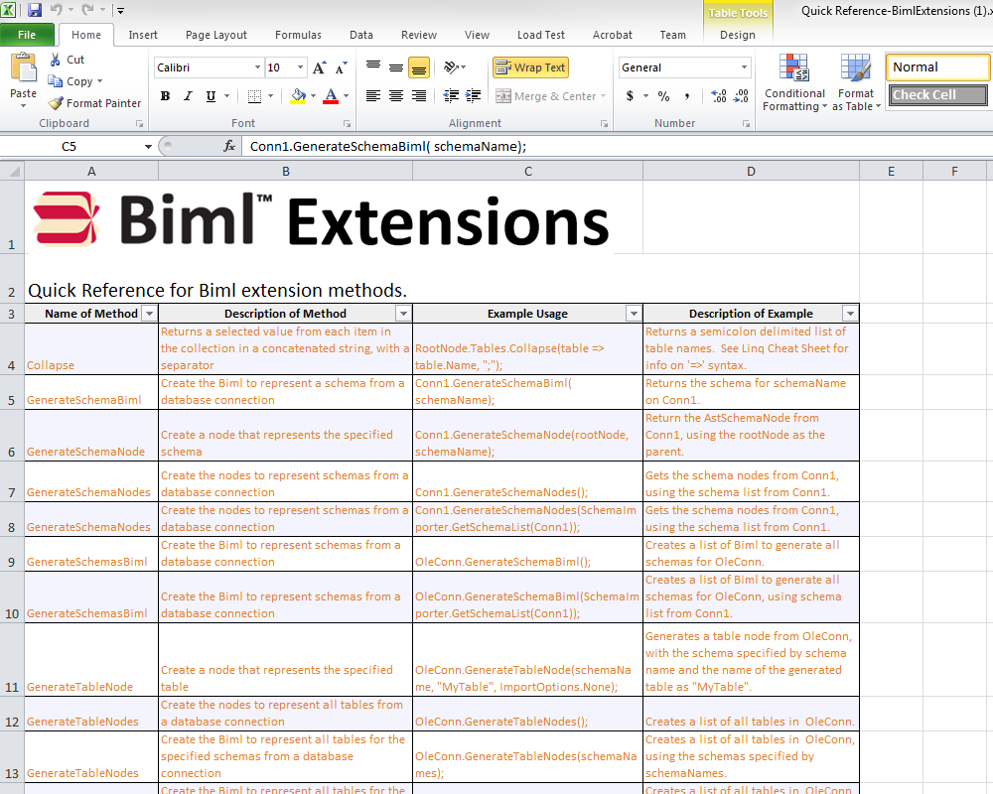Open the Name Box dropdown arrow
The height and width of the screenshot is (794, 993).
point(148,146)
